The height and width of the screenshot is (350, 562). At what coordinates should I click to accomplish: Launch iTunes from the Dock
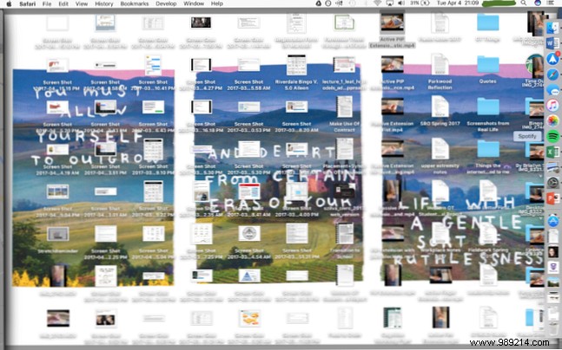[552, 106]
